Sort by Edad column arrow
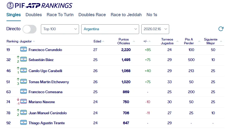This screenshot has height=131, width=229. (103, 41)
